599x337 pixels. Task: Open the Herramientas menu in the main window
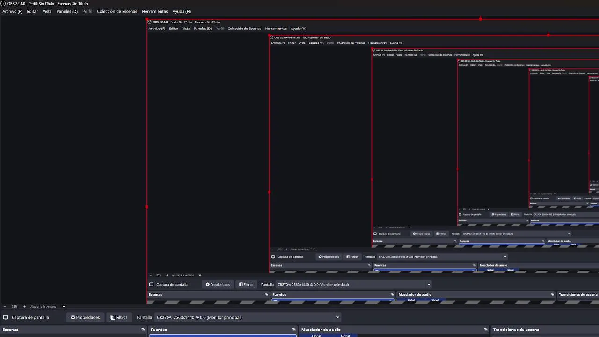(x=155, y=11)
